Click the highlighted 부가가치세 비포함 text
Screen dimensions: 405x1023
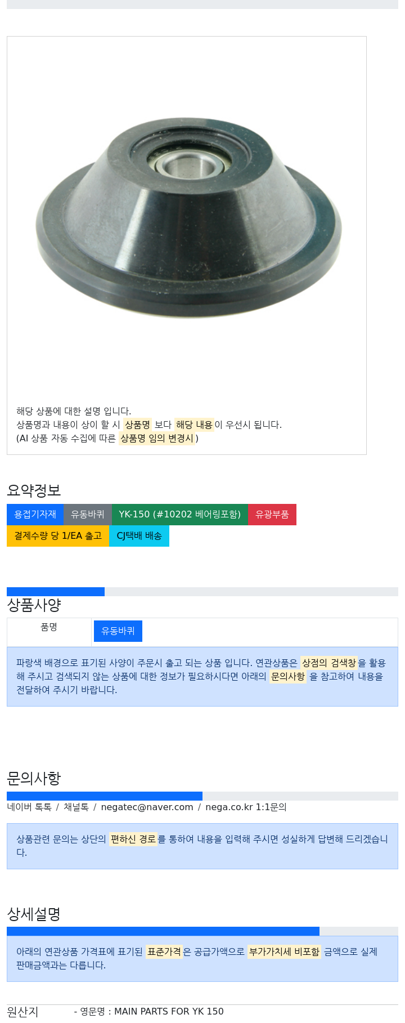click(x=284, y=951)
